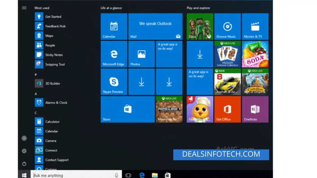The height and width of the screenshot is (178, 317).
Task: Open the Store tile
Action: pos(128,109)
